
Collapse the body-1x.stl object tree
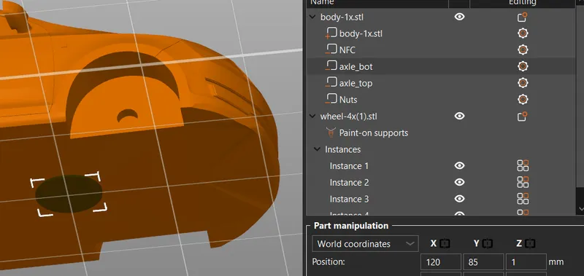(x=312, y=17)
